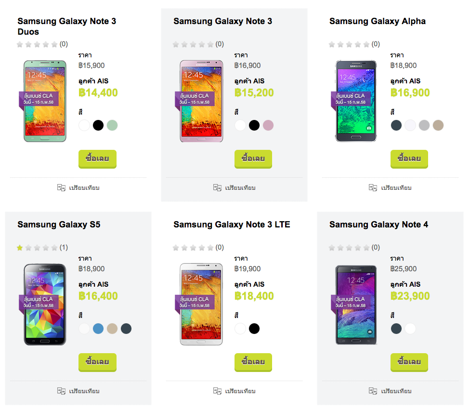Pick gold color option for Galaxy Alpha
The width and height of the screenshot is (470, 411).
point(438,125)
